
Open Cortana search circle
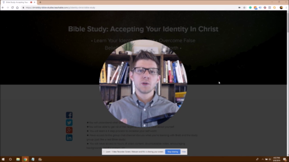tap(10, 159)
